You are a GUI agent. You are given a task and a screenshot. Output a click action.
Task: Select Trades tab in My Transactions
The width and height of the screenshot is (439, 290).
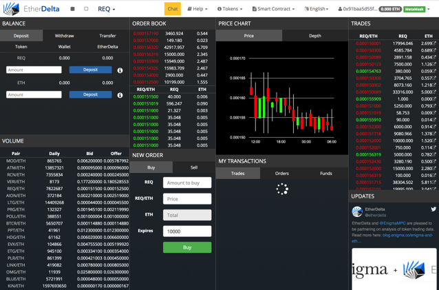tap(238, 174)
